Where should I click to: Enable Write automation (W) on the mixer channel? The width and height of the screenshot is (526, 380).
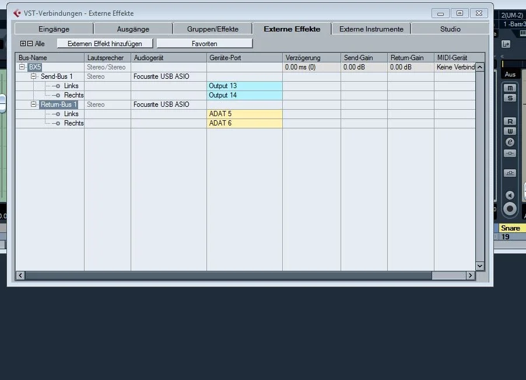510,131
